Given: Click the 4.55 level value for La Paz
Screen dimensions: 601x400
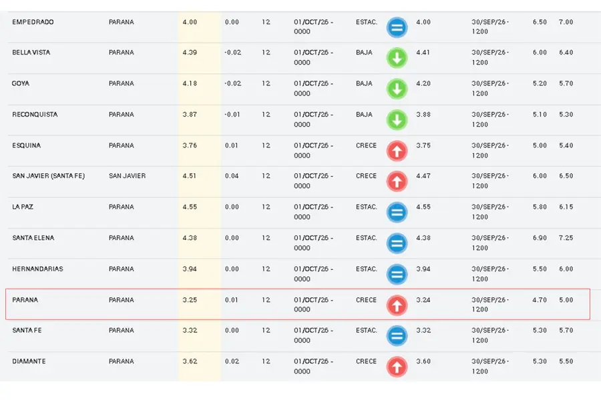Looking at the screenshot, I should [190, 207].
